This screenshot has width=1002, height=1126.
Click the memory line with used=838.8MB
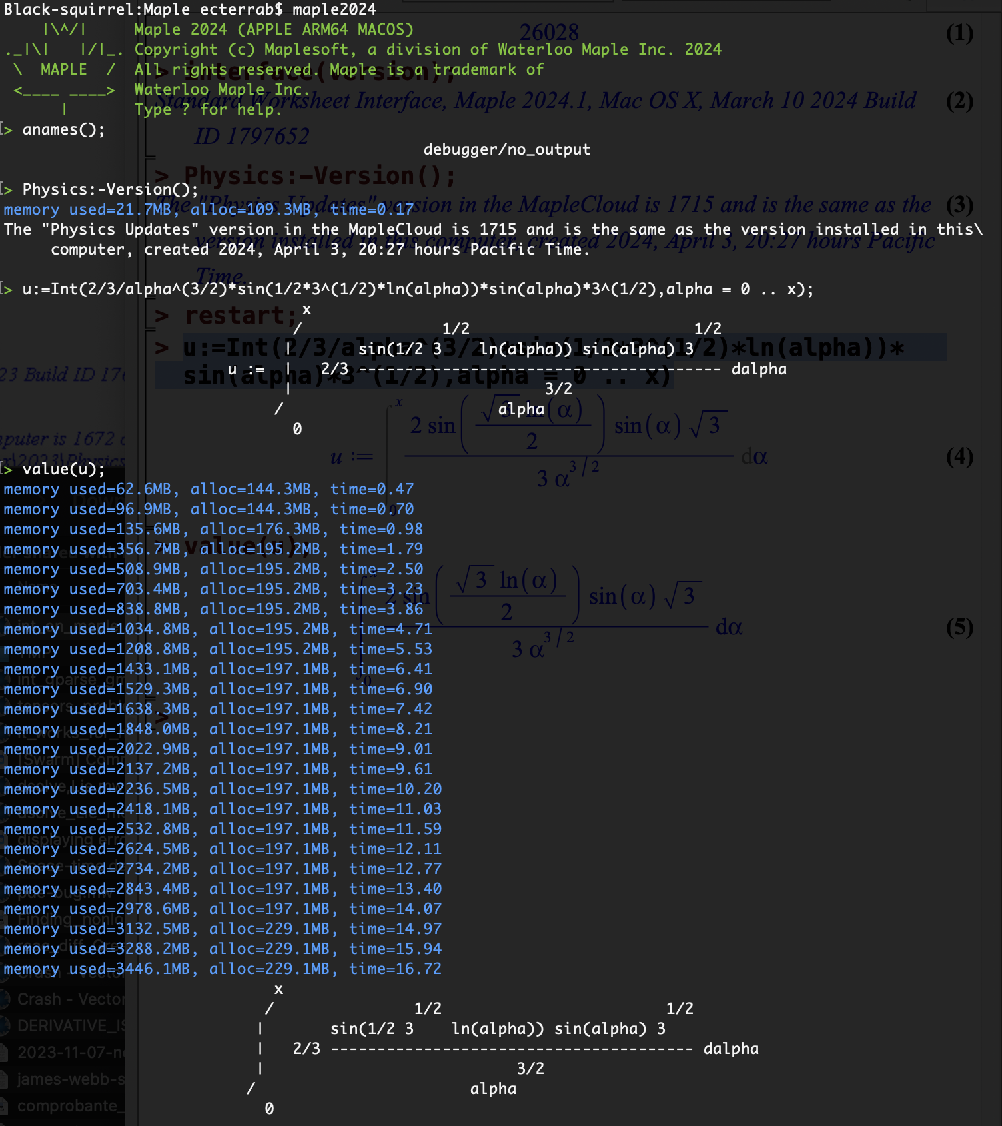click(x=213, y=609)
